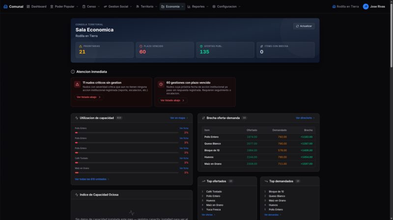393x220 pixels.
Task: Click the Actualizar refresh button
Action: coord(304,26)
